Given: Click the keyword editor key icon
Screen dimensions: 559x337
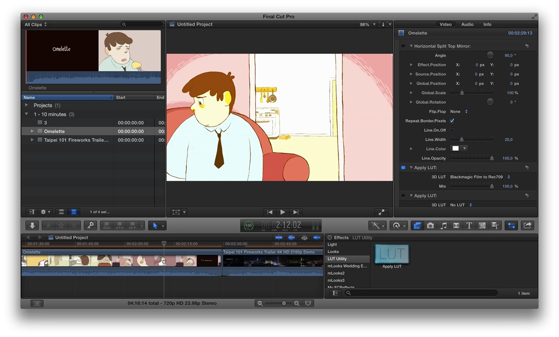Looking at the screenshot, I should click(90, 225).
